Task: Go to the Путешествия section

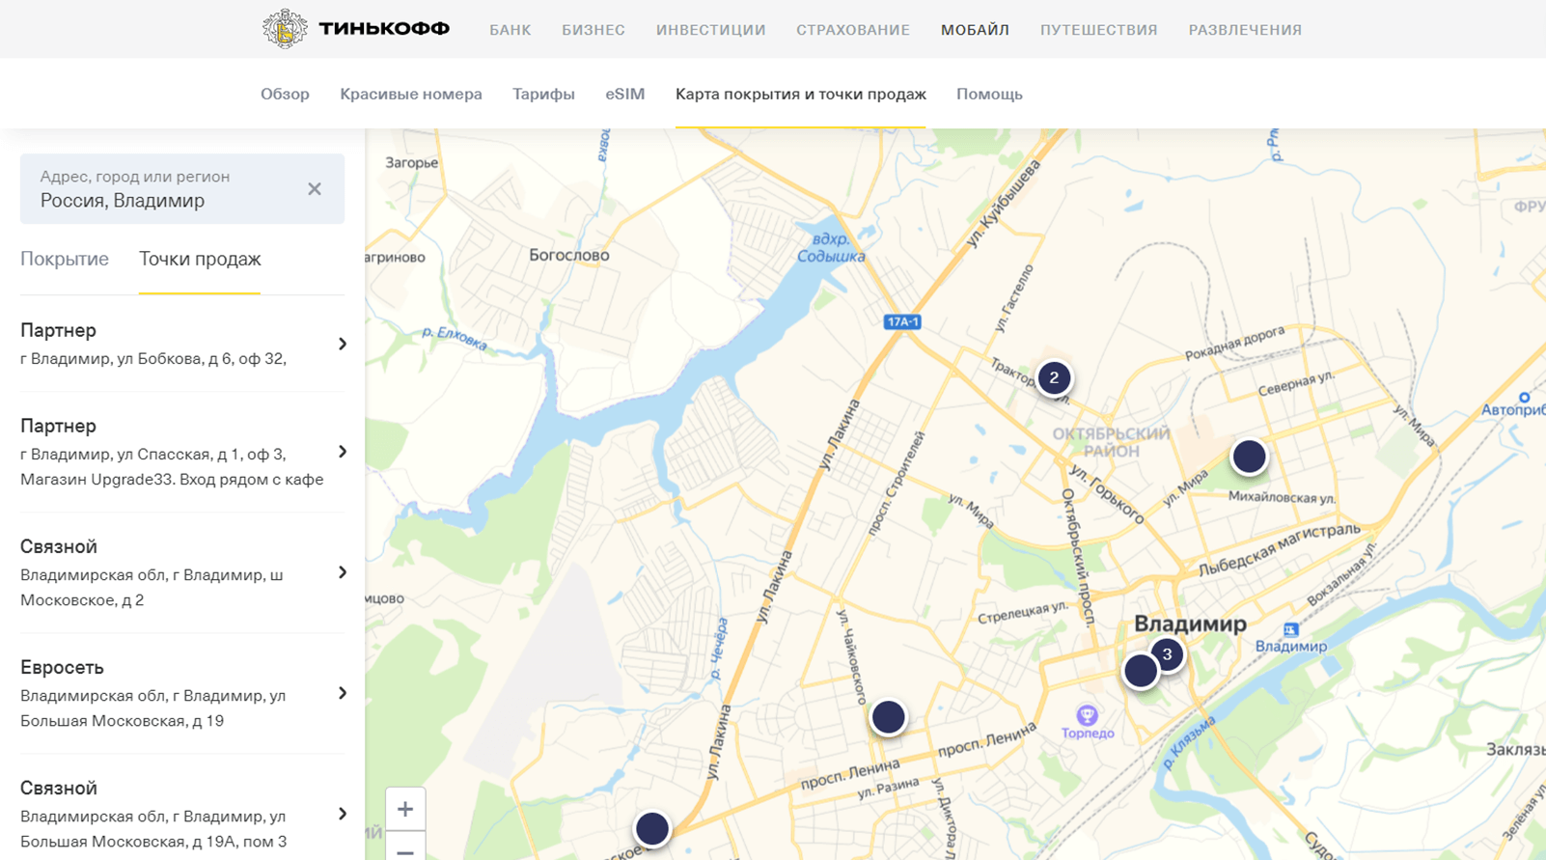Action: point(1099,30)
